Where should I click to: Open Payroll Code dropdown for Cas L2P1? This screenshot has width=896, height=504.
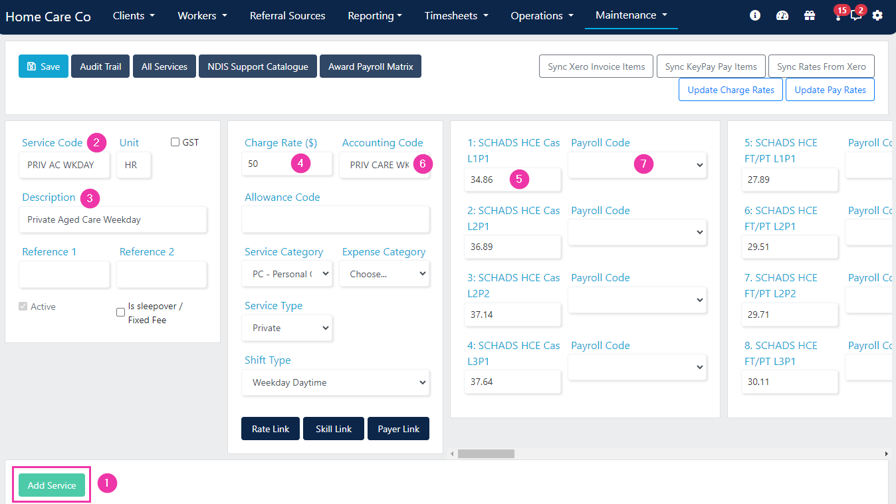click(637, 232)
